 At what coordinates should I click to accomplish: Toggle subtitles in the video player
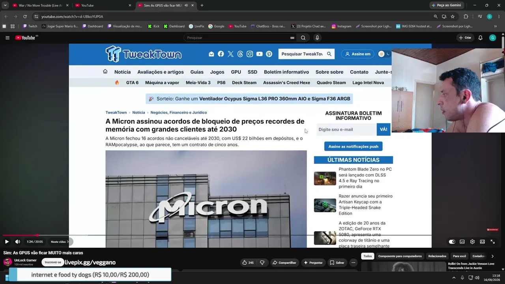462,242
